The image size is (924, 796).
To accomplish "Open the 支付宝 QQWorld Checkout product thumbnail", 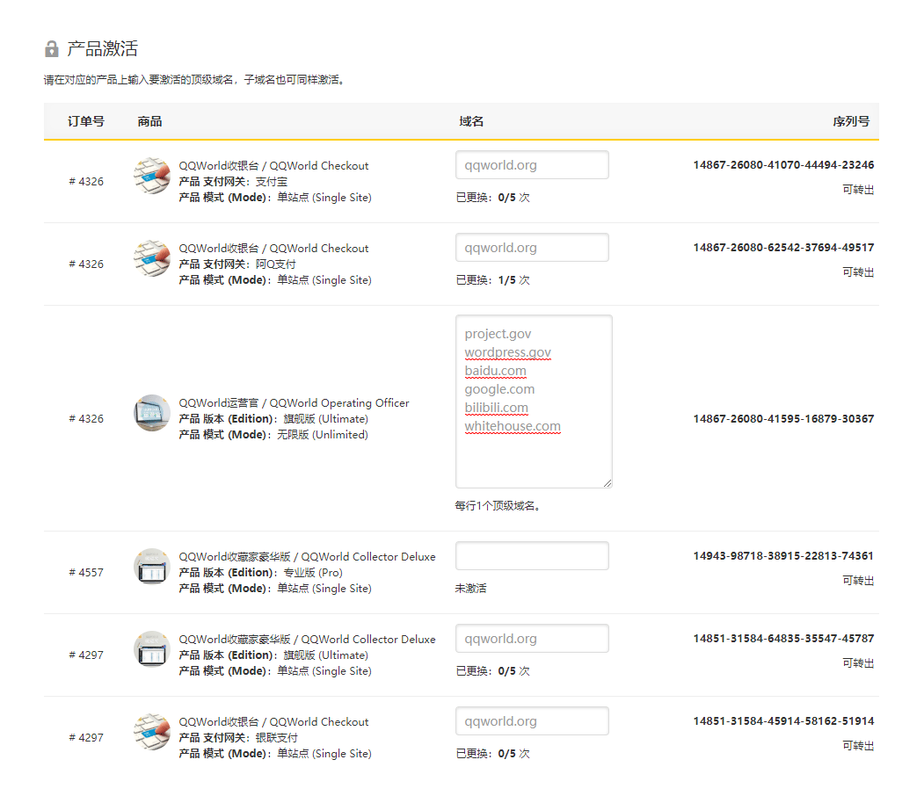I will click(x=152, y=176).
